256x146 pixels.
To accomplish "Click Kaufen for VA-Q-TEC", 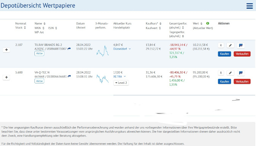I will pos(224,81).
